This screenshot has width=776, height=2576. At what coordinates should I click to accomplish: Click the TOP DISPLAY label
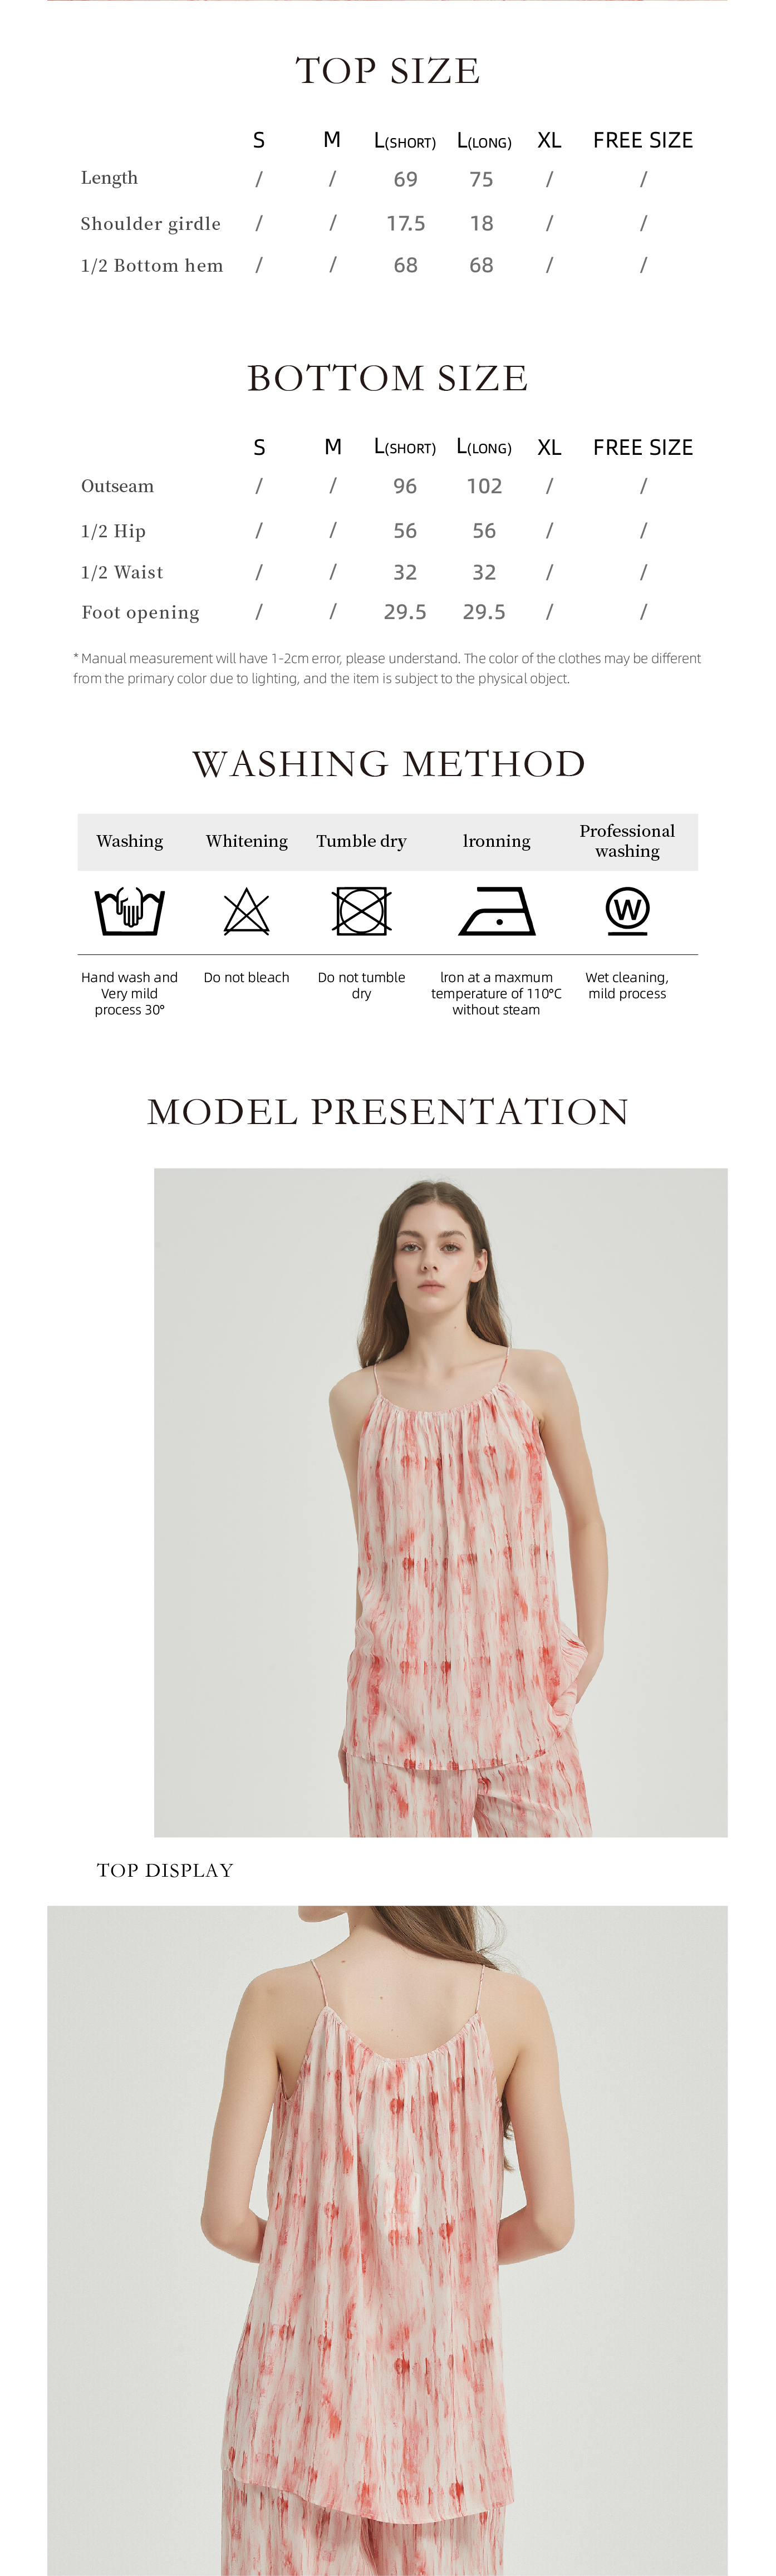click(x=165, y=1870)
